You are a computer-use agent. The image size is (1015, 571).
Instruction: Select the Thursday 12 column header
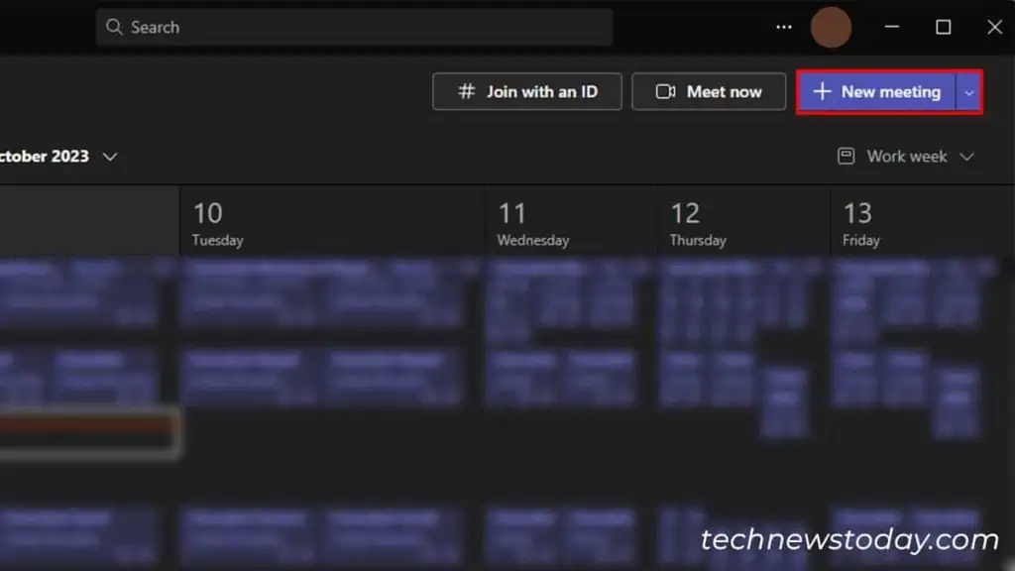click(x=743, y=223)
